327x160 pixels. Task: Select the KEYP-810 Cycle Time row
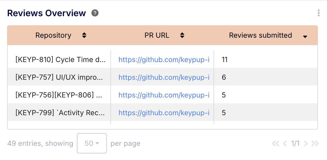pos(60,59)
